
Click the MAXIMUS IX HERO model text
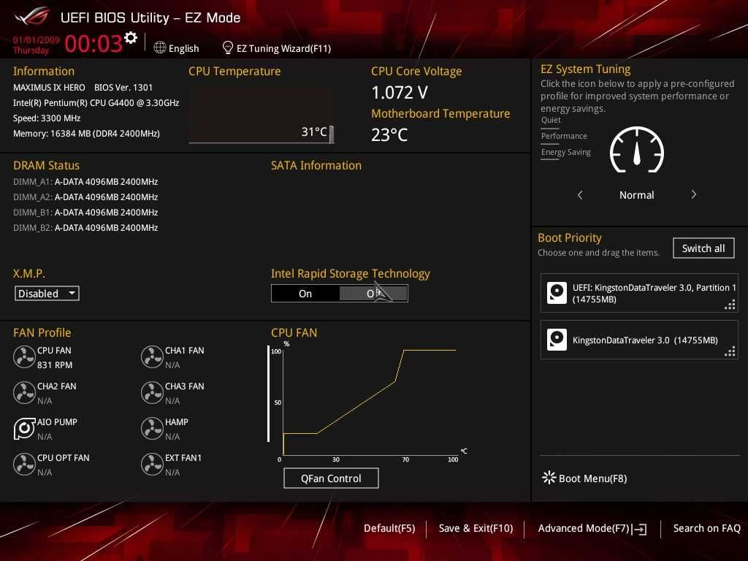[x=49, y=88]
